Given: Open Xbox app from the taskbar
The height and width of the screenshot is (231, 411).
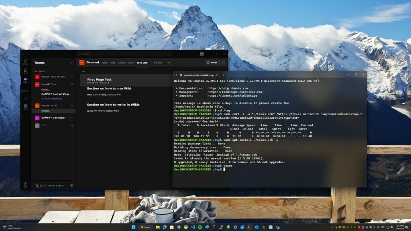Looking at the screenshot, I should click(186, 227).
